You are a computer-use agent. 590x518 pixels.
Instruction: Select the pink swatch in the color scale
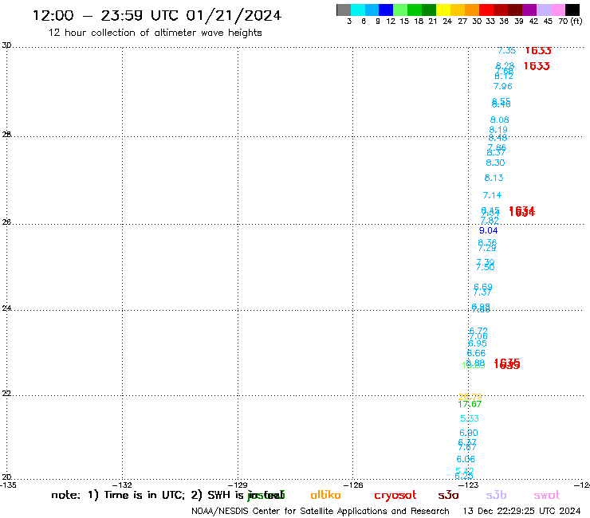557,10
